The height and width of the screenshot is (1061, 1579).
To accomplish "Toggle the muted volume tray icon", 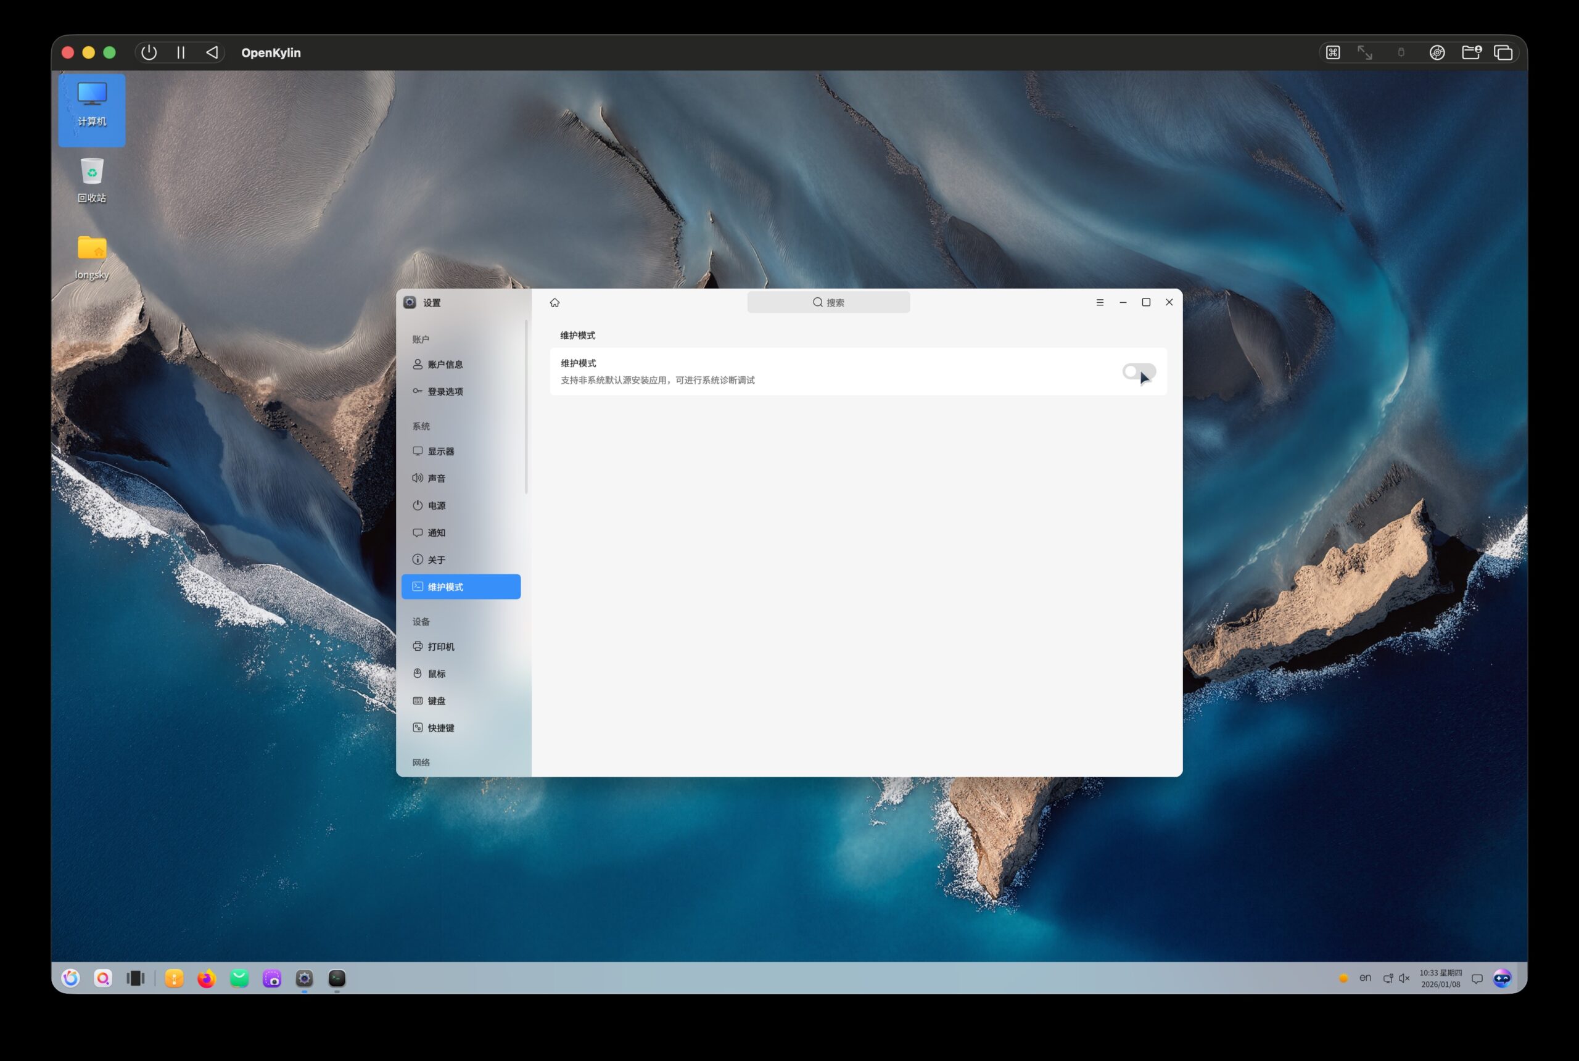I will [1404, 978].
